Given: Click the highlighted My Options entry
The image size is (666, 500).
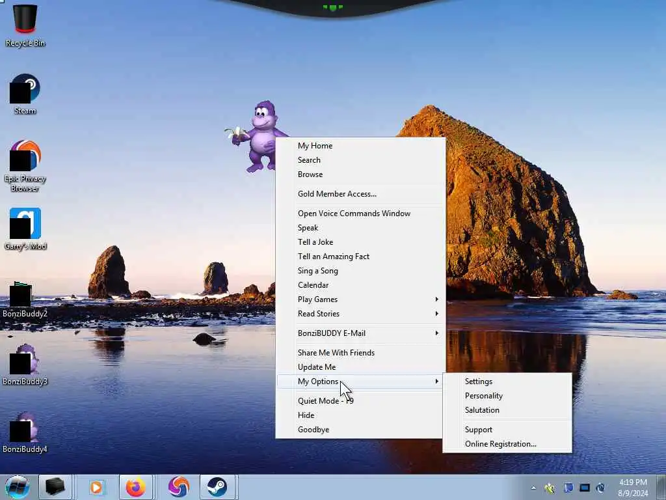Looking at the screenshot, I should (x=359, y=382).
